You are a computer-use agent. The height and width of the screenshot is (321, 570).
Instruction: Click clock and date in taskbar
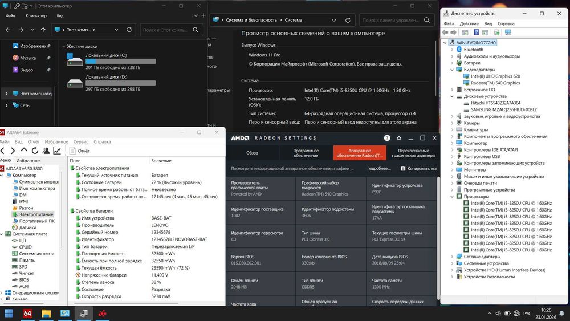[x=545, y=314]
